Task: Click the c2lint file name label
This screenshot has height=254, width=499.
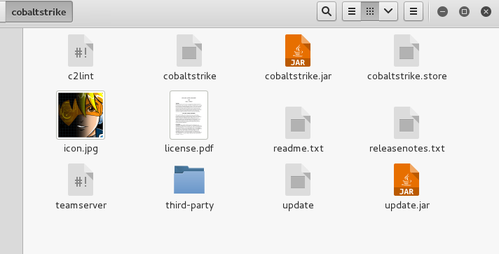Action: coord(81,76)
